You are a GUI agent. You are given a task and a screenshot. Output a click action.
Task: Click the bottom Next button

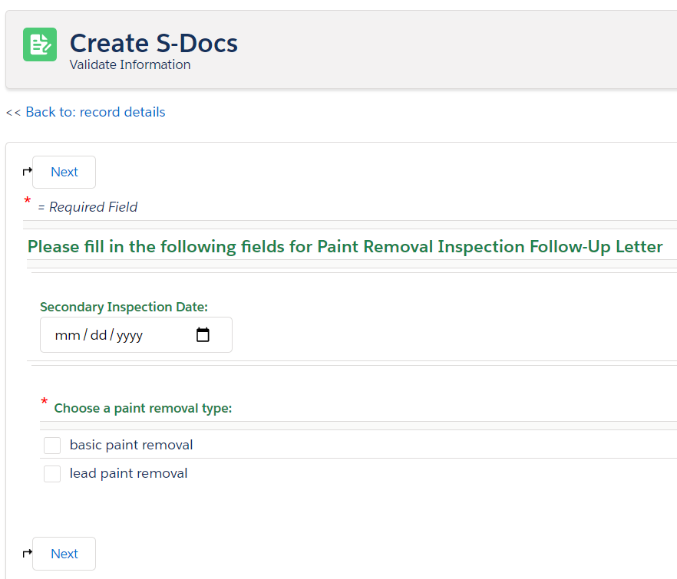(64, 554)
